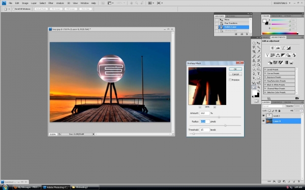Screen dimensions: 305x190
Task: Click the Radius slider handle
Action: pyautogui.click(x=225, y=126)
